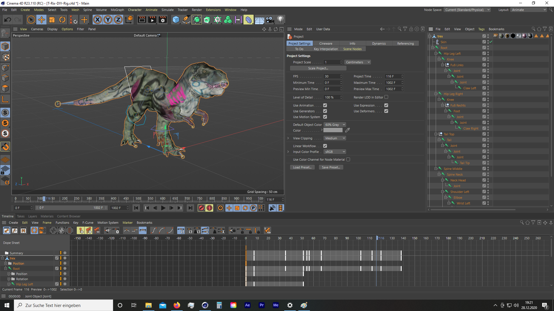This screenshot has width=554, height=311.
Task: Click the Spline Pen tool icon
Action: tap(186, 20)
